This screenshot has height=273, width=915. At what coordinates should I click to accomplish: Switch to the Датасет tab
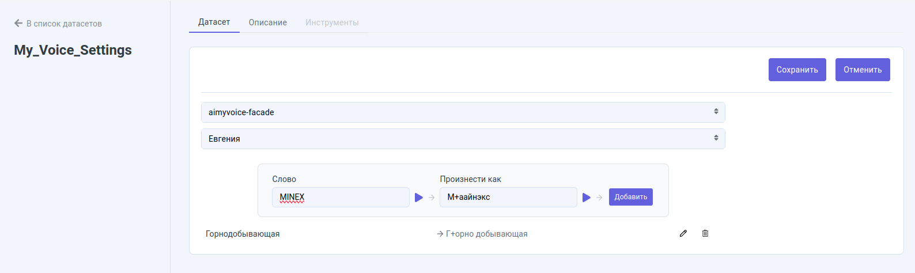214,22
